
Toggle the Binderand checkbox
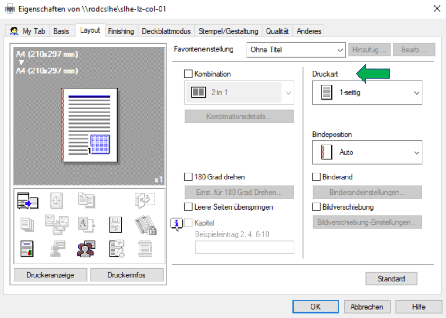[316, 177]
